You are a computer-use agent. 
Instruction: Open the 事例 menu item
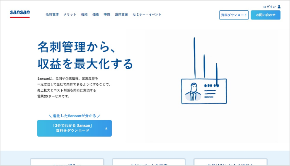pos(107,14)
